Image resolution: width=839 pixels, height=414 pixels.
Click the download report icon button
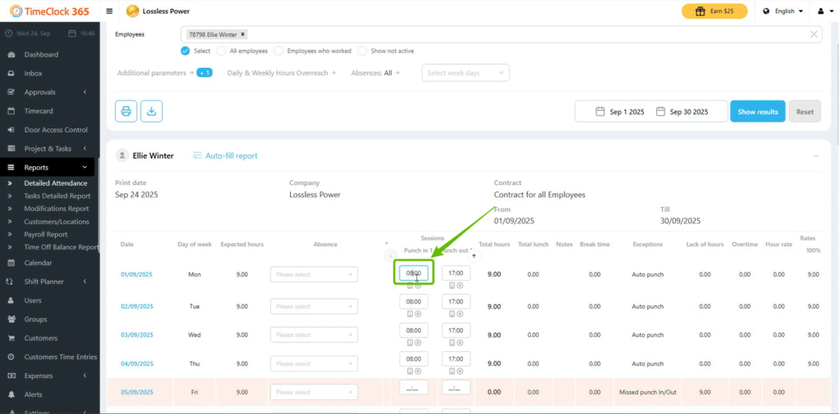(x=152, y=111)
